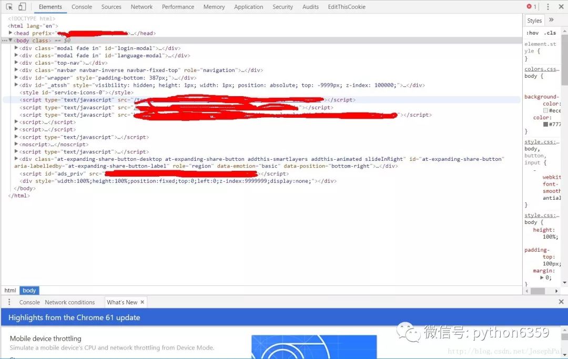Toggle the .cls class editor button
This screenshot has height=359, width=568.
(551, 33)
